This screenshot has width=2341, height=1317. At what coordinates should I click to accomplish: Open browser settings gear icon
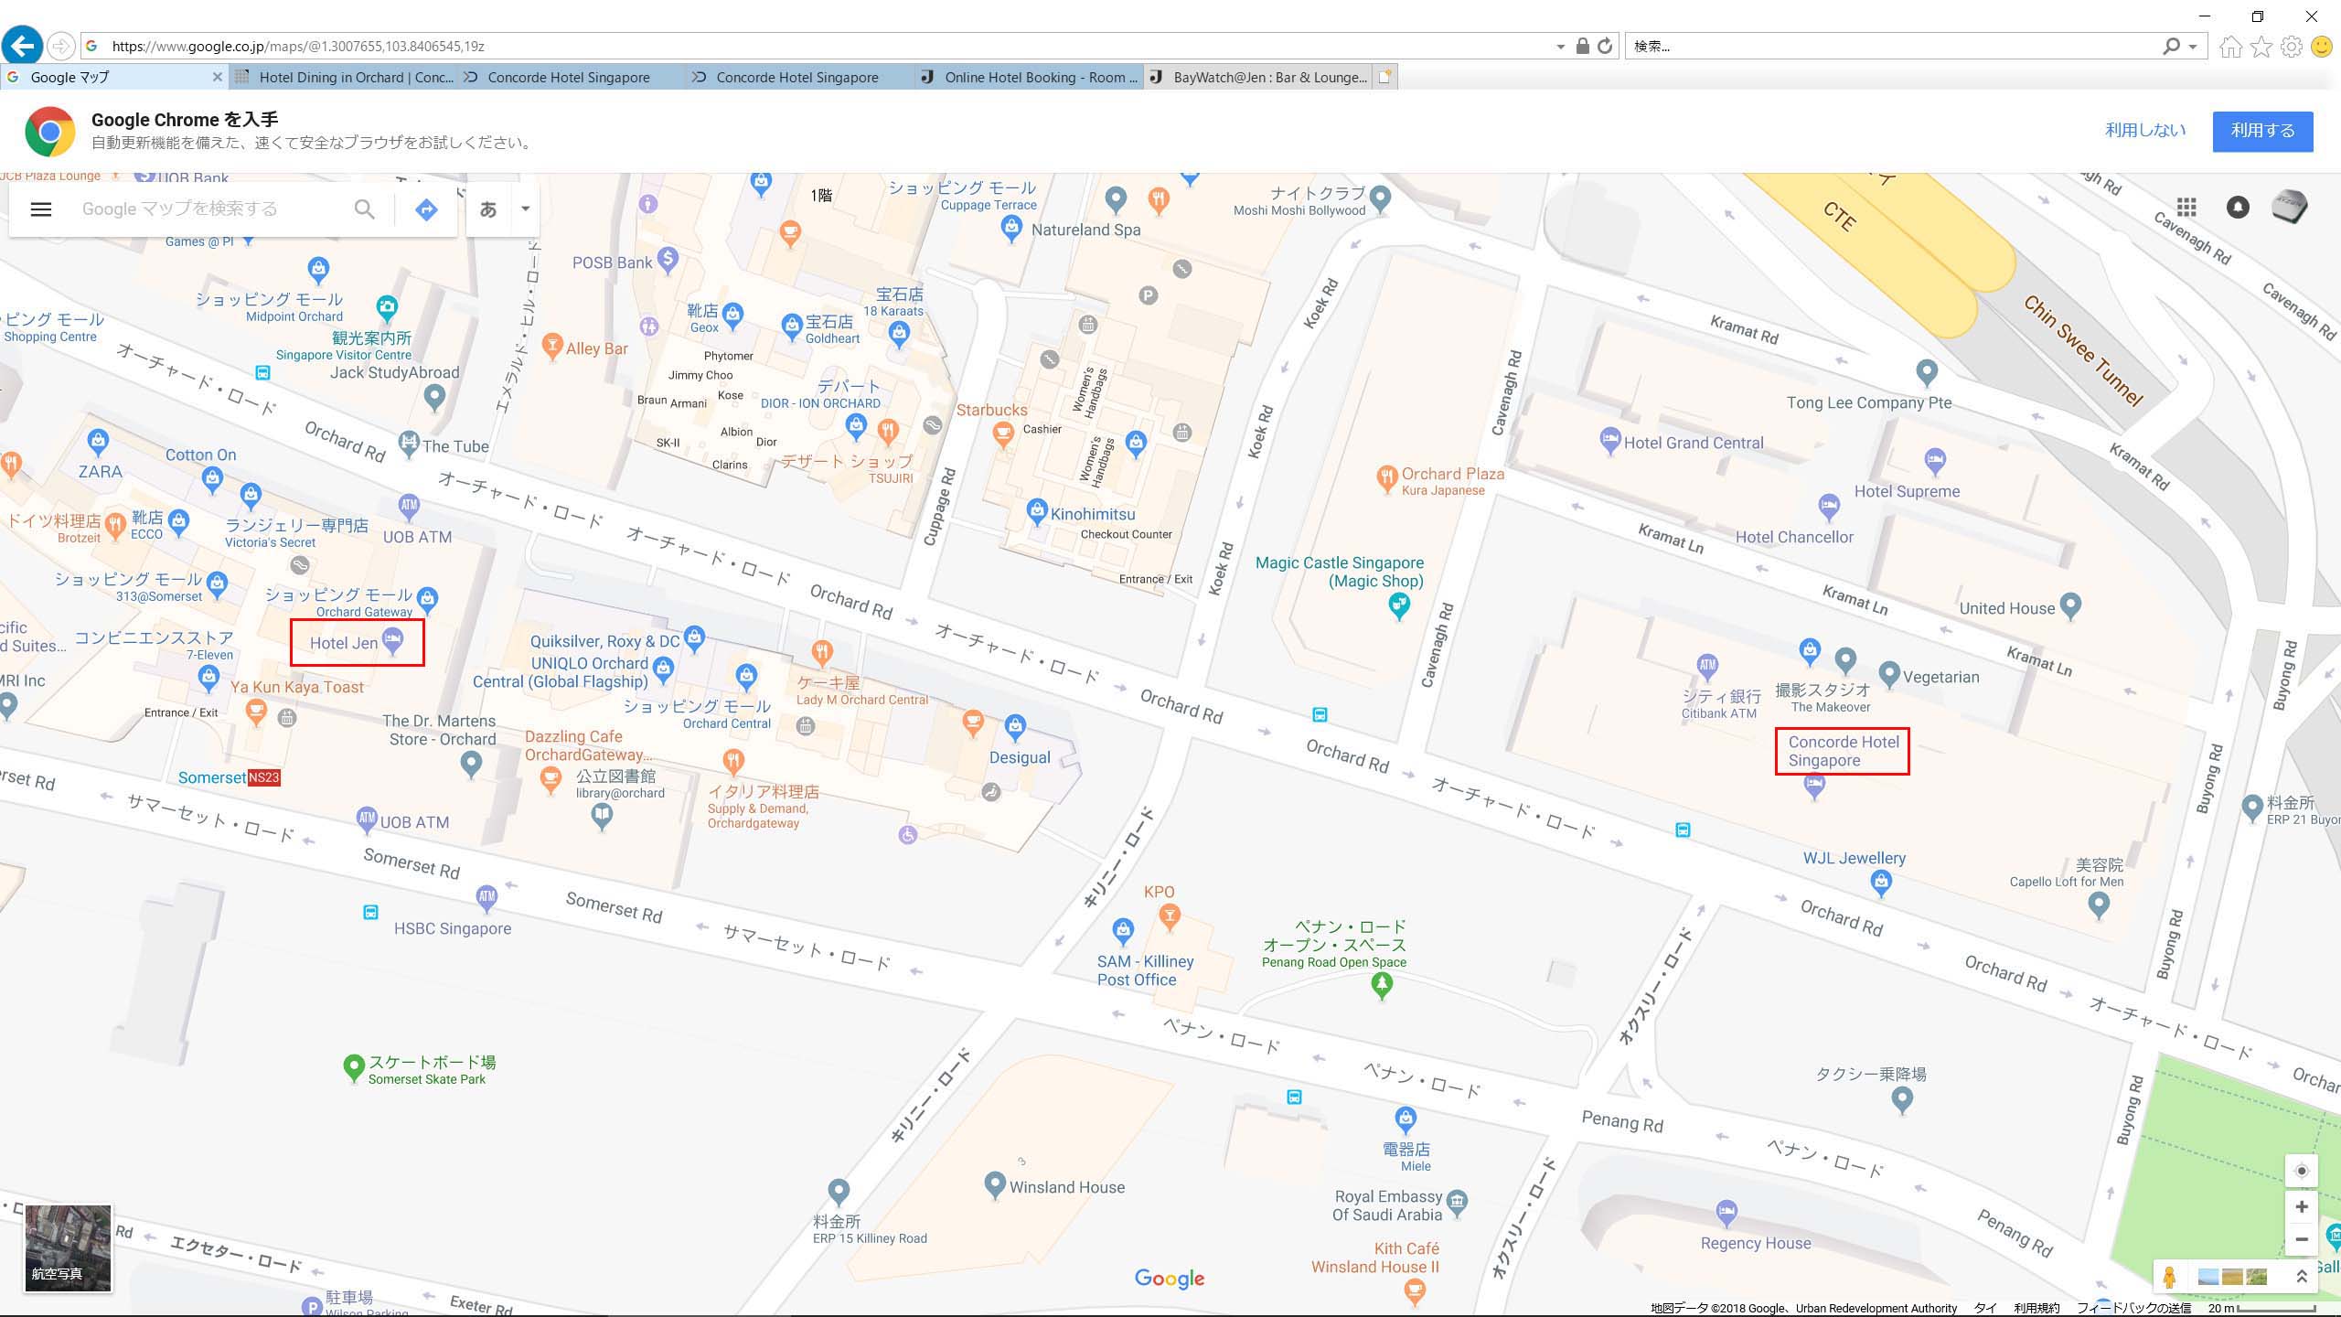click(2292, 47)
